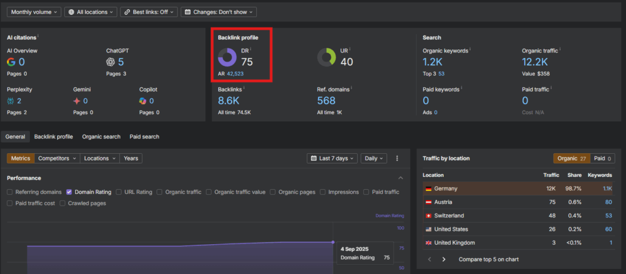Uncheck the Domain Rating checkbox
Screen dimensions: 626x274
click(69, 192)
